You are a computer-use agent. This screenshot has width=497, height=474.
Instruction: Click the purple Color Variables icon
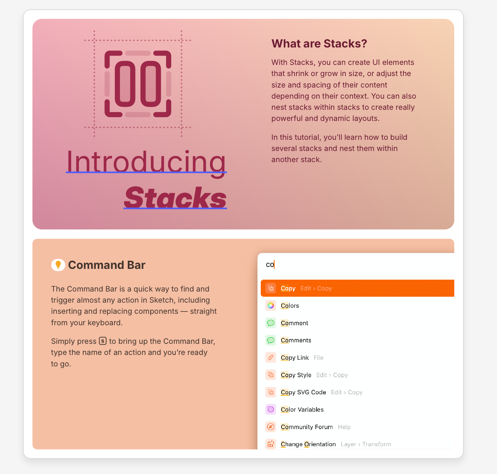(x=271, y=409)
